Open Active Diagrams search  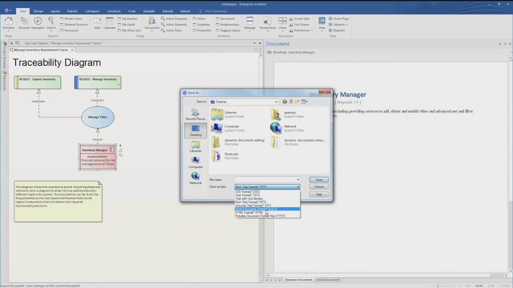174,19
